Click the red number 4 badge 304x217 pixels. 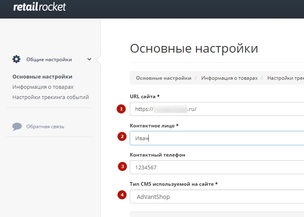coord(121,195)
